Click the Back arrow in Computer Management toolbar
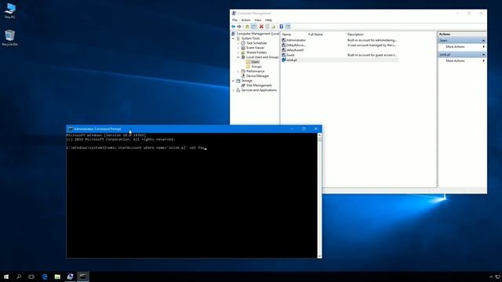 pyautogui.click(x=234, y=27)
